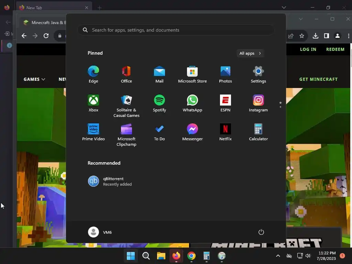This screenshot has width=352, height=264.
Task: Open the Mail app
Action: click(159, 74)
